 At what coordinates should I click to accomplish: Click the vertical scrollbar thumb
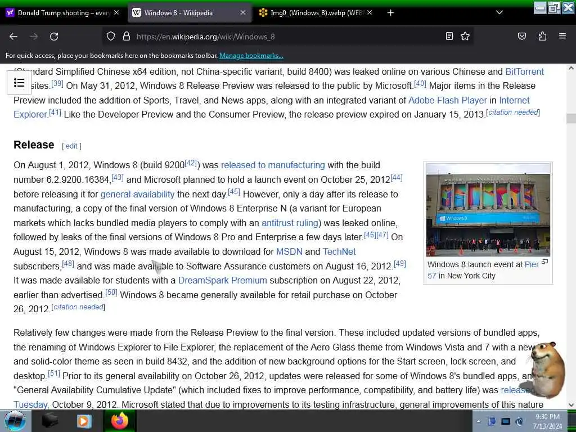click(571, 118)
